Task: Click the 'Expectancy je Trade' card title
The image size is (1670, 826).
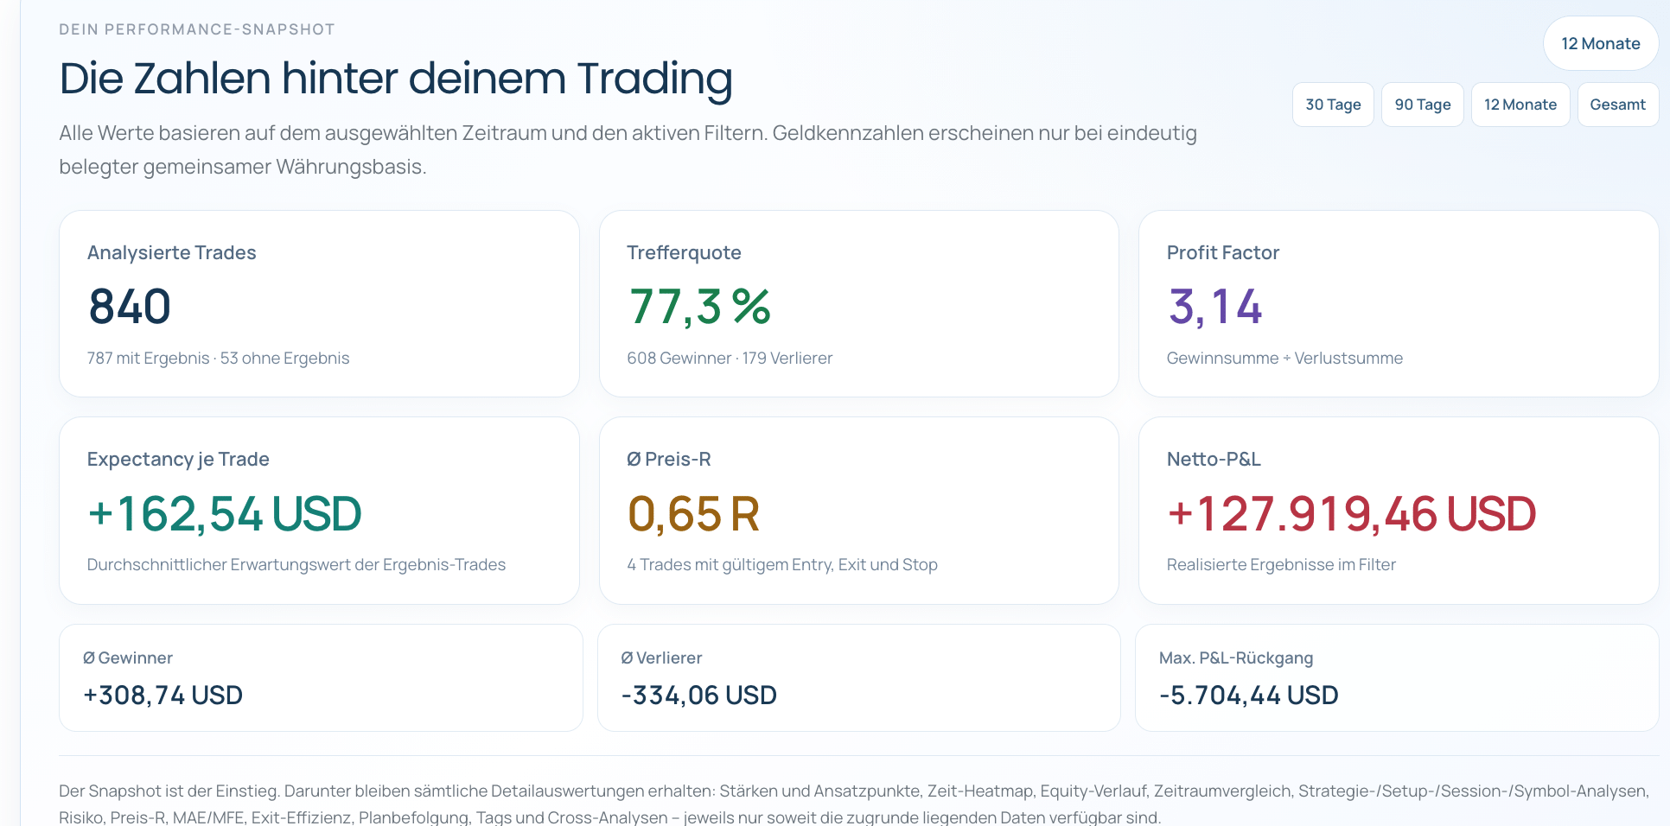Action: (x=178, y=459)
